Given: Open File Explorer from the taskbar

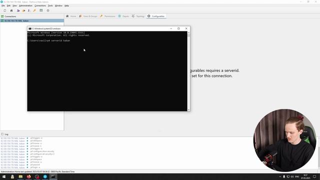Looking at the screenshot, I should pyautogui.click(x=20, y=176).
